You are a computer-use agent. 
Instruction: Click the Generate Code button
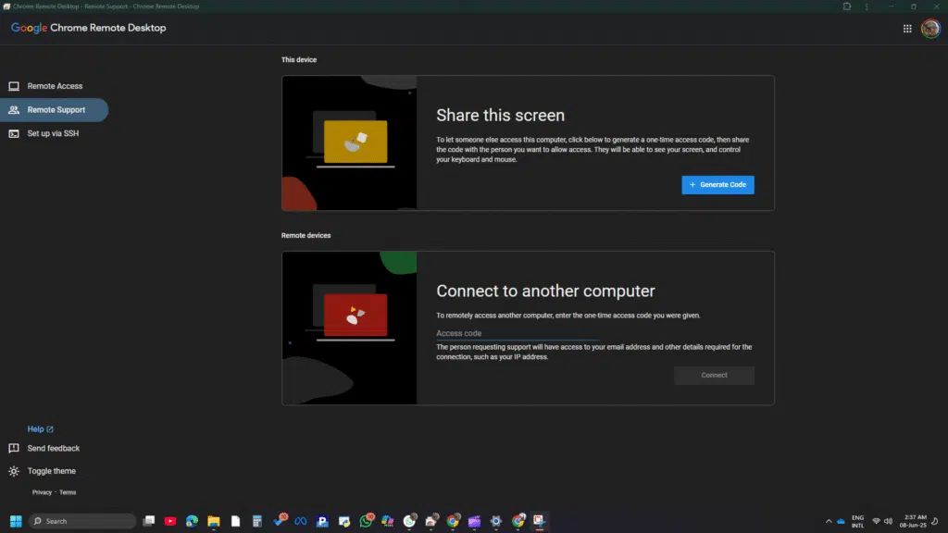(717, 185)
